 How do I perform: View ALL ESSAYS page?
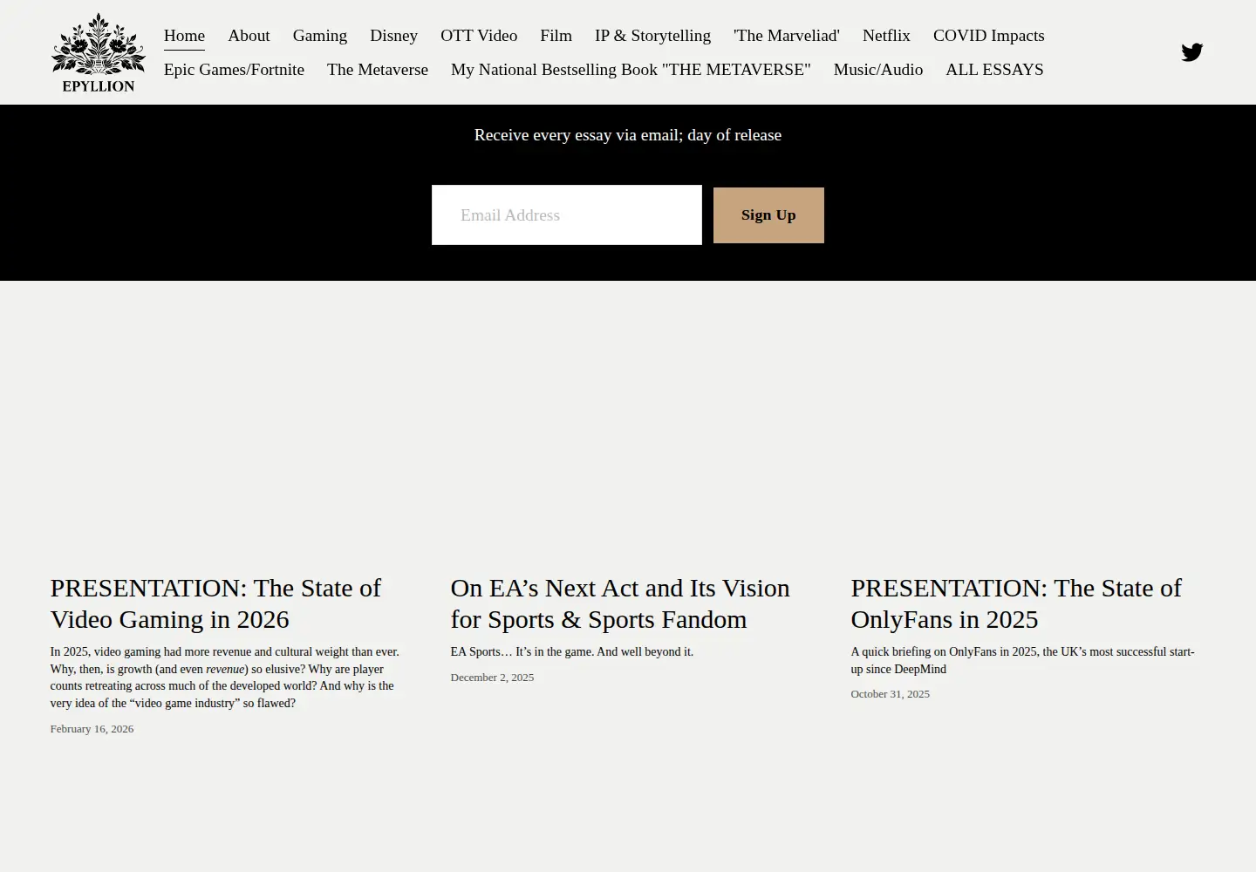(x=994, y=70)
